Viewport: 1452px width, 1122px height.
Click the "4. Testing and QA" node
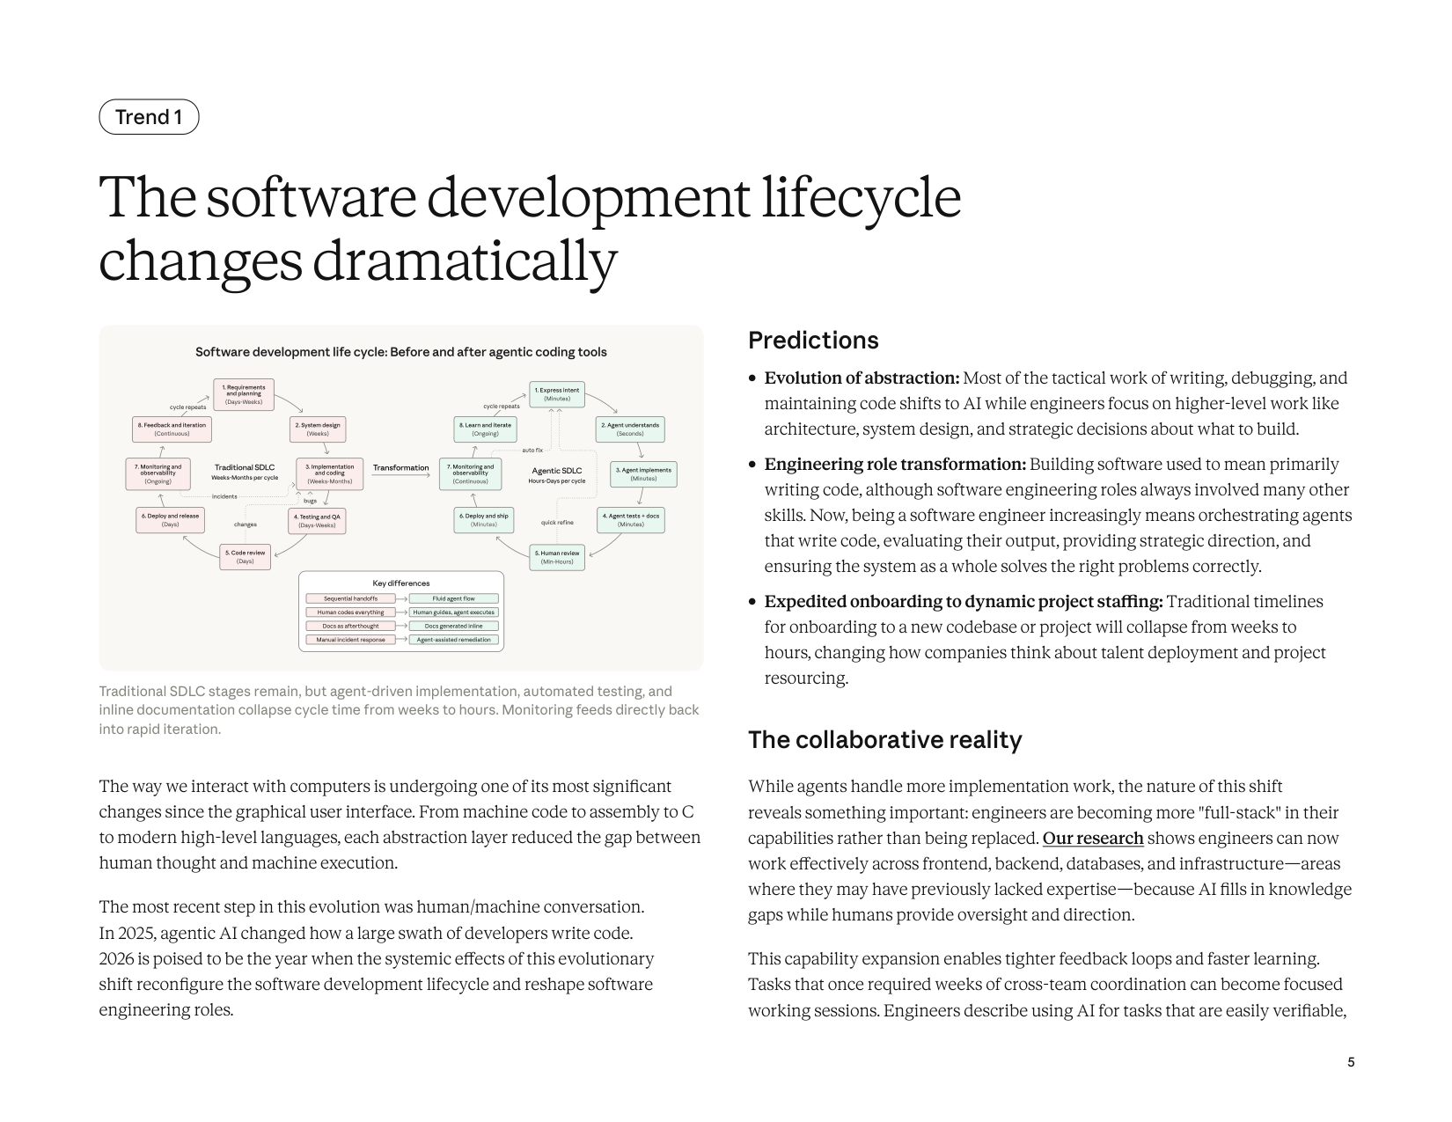click(319, 520)
